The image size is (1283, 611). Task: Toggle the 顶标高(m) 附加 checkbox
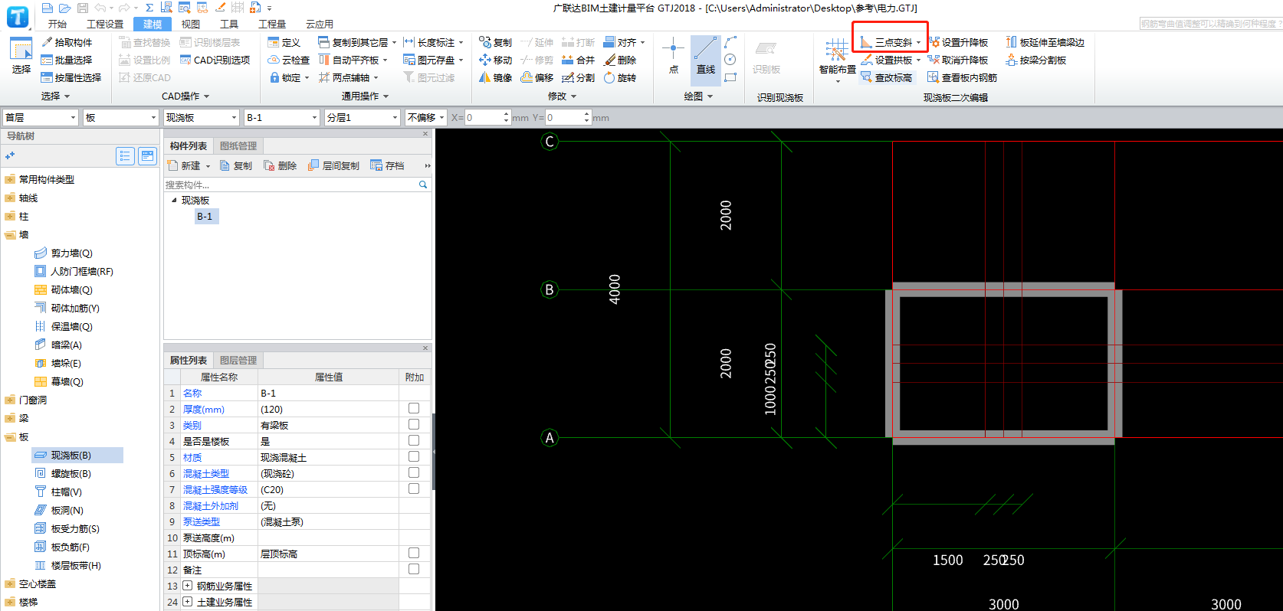tap(414, 553)
